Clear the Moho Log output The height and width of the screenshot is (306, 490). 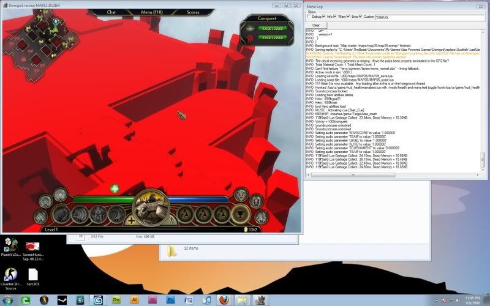[316, 25]
